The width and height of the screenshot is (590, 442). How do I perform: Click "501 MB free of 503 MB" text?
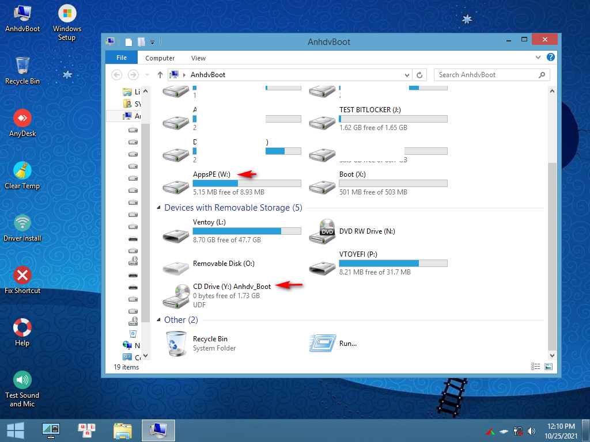tap(373, 192)
